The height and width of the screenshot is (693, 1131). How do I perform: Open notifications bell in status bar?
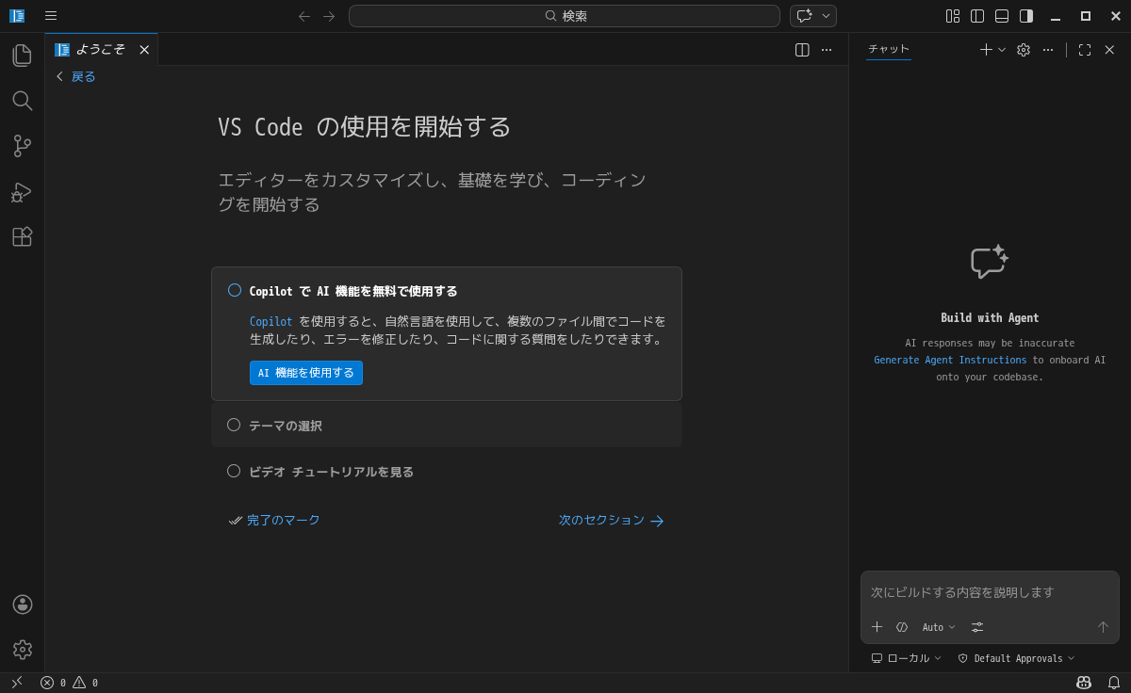tap(1114, 683)
